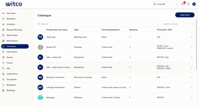The width and height of the screenshot is (199, 107).
Task: Open Marketplace menu item
Action: tap(12, 41)
